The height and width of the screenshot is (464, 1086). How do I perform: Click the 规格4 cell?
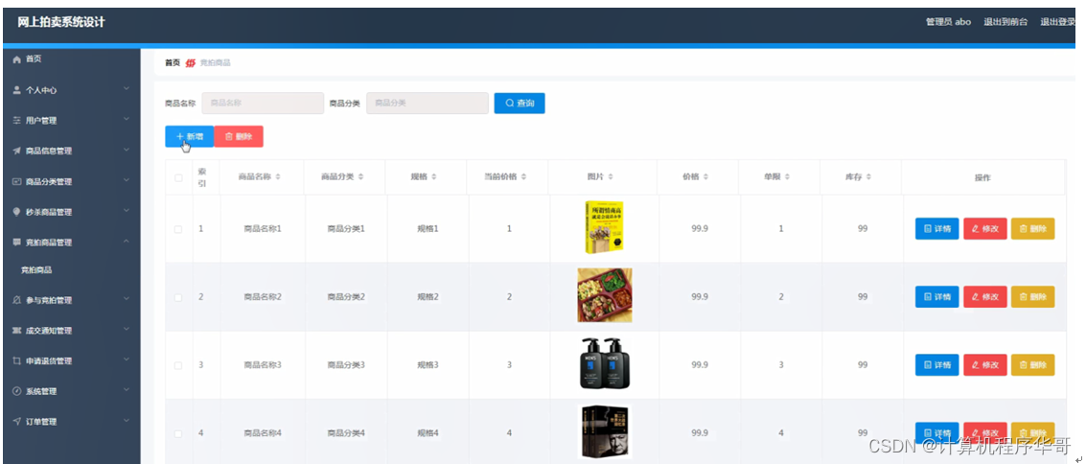pos(428,432)
